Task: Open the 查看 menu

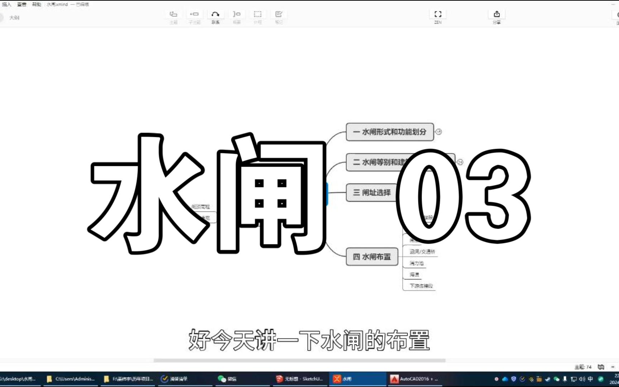Action: pos(21,4)
